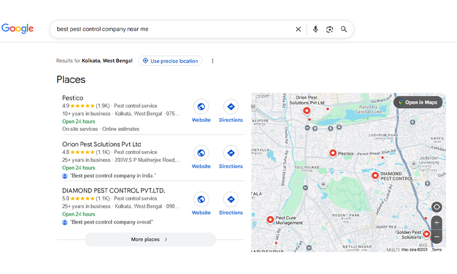Click the magnifier search icon
This screenshot has height=274, width=457.
344,29
